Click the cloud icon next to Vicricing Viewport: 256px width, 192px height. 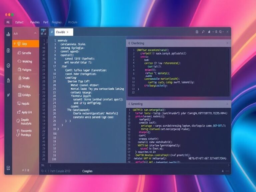tap(19, 61)
